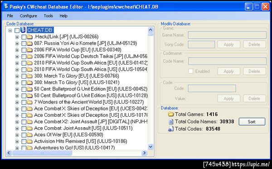Click the application icon in the title bar
This screenshot has height=169, width=272.
[6, 6]
